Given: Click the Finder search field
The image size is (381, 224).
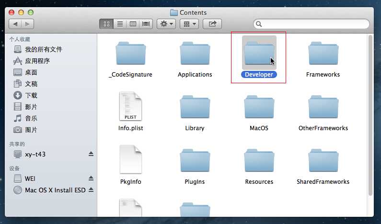Looking at the screenshot, I should coord(311,24).
